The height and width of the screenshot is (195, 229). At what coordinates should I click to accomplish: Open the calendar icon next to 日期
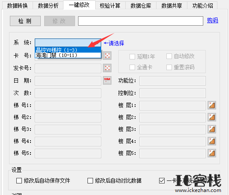tap(107, 80)
